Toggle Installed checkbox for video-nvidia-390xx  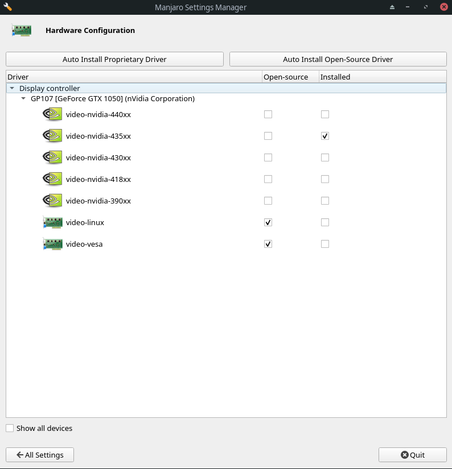(x=325, y=201)
